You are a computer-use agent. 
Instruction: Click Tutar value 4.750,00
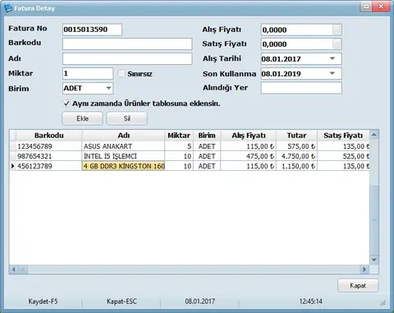(296, 156)
